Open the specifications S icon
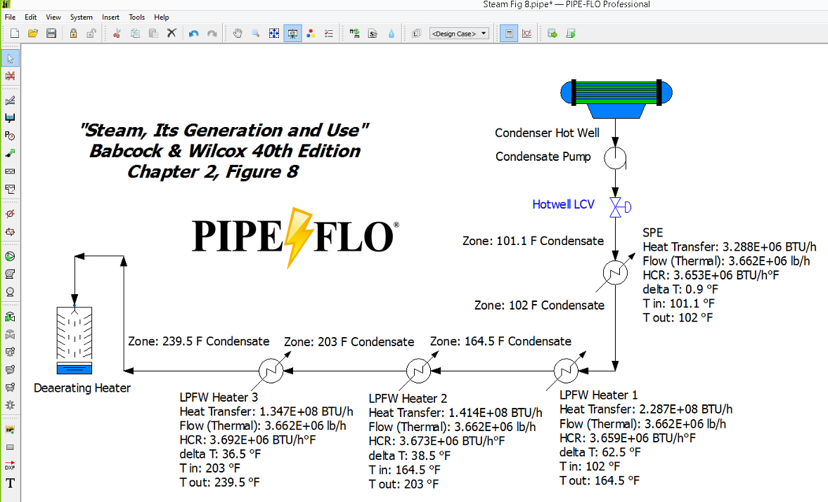This screenshot has width=828, height=502. point(373,33)
